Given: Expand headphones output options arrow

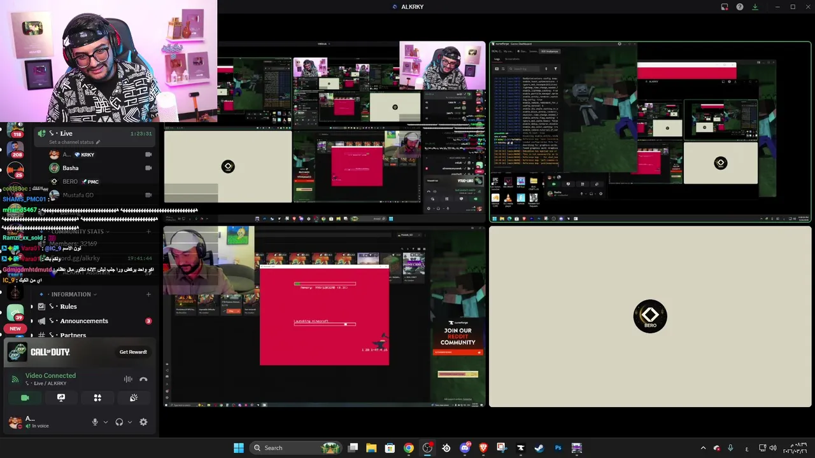Looking at the screenshot, I should pos(130,422).
